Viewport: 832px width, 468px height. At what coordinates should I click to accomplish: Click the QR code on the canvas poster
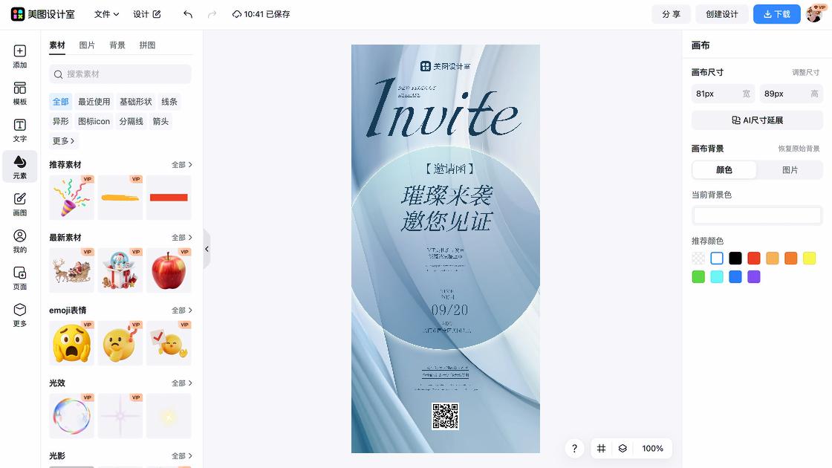tap(445, 416)
